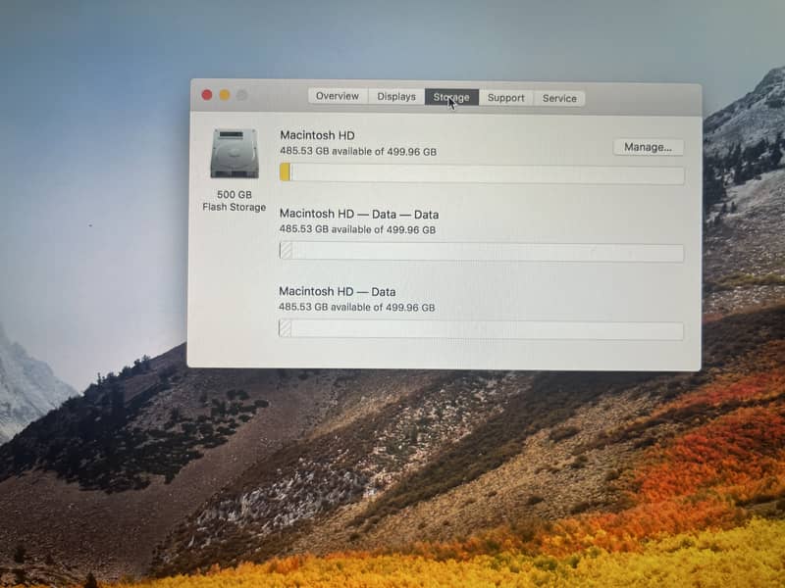785x588 pixels.
Task: Click the "Flash Storage" text
Action: tap(235, 207)
